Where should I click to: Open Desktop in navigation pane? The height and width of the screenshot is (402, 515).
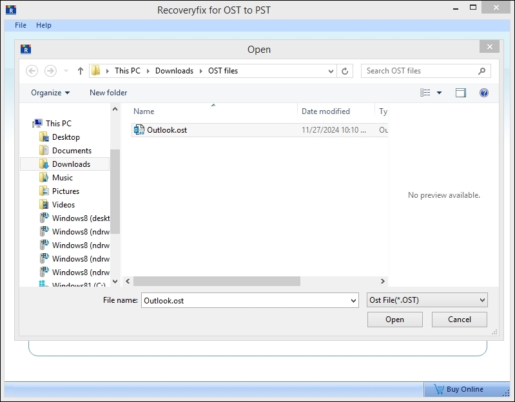[66, 137]
